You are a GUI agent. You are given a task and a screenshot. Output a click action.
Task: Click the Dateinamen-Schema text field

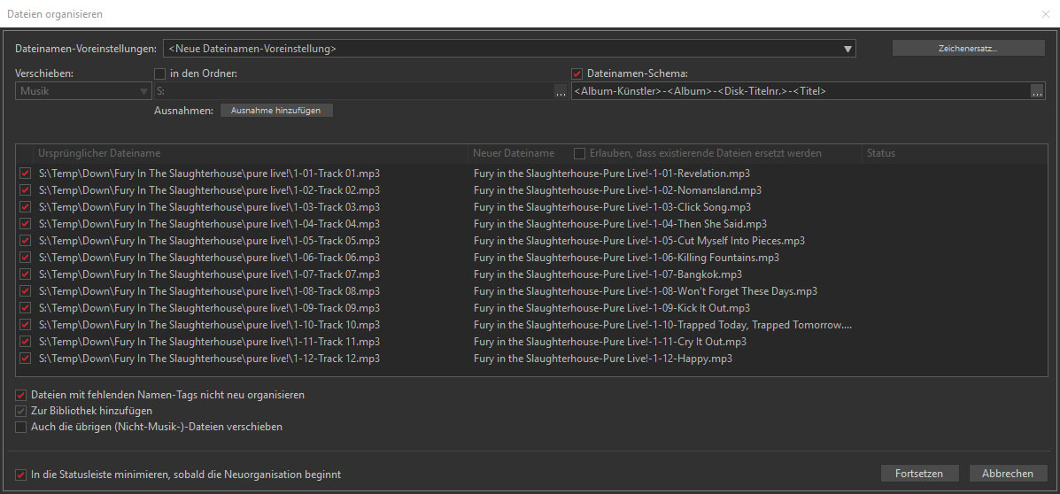(801, 91)
